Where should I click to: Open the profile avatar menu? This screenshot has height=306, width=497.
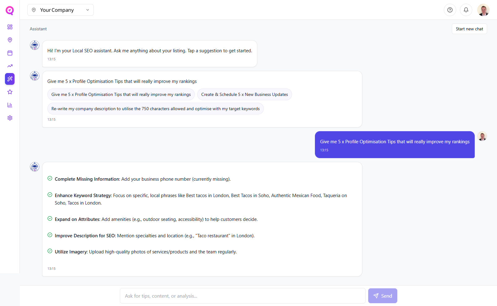(483, 10)
